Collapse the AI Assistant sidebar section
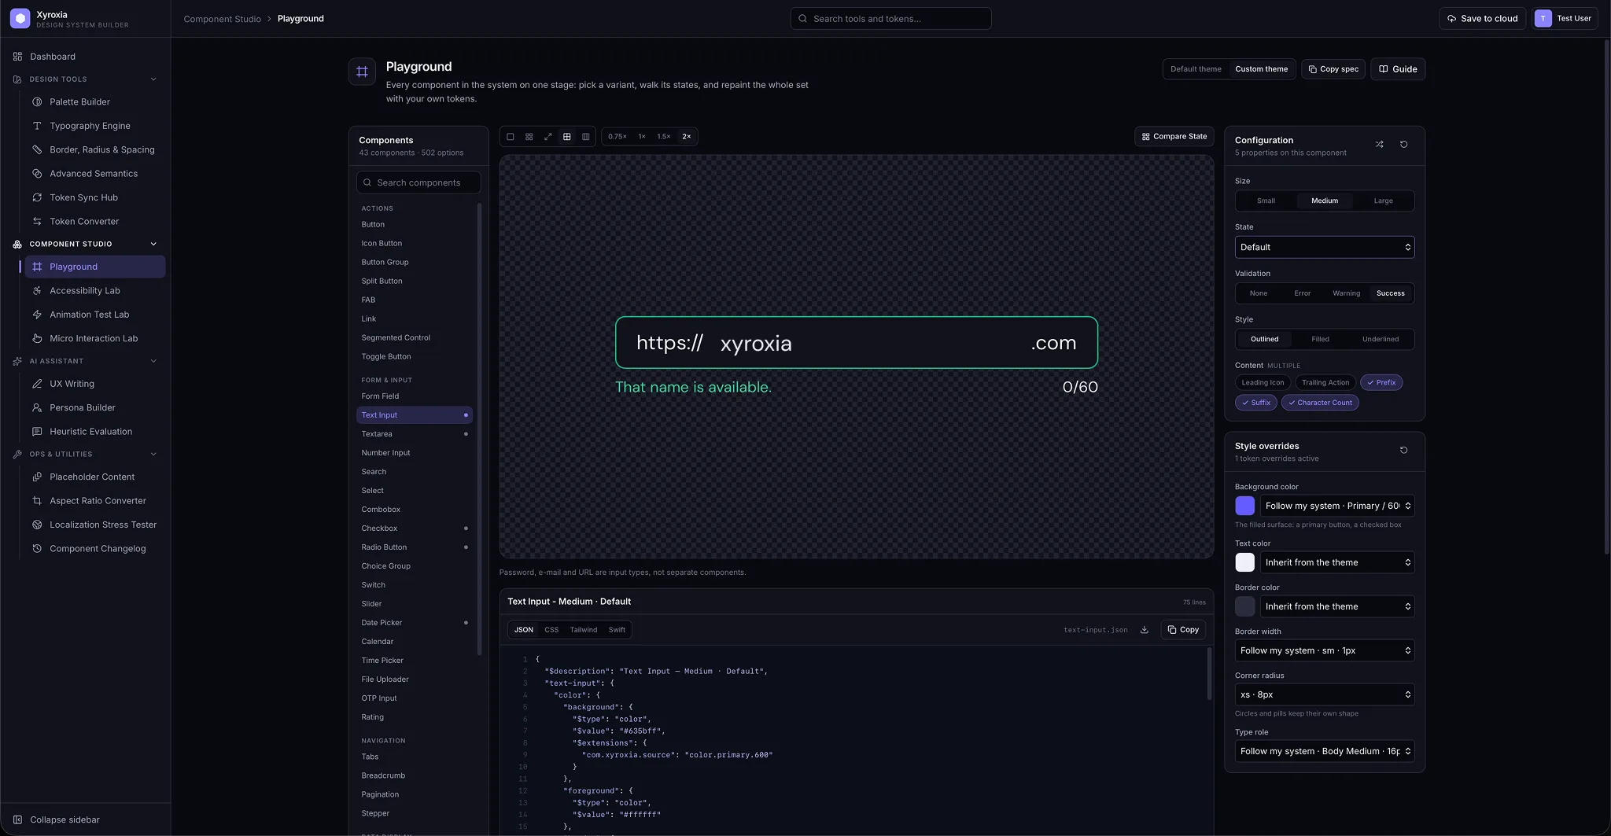This screenshot has height=836, width=1611. (x=153, y=362)
